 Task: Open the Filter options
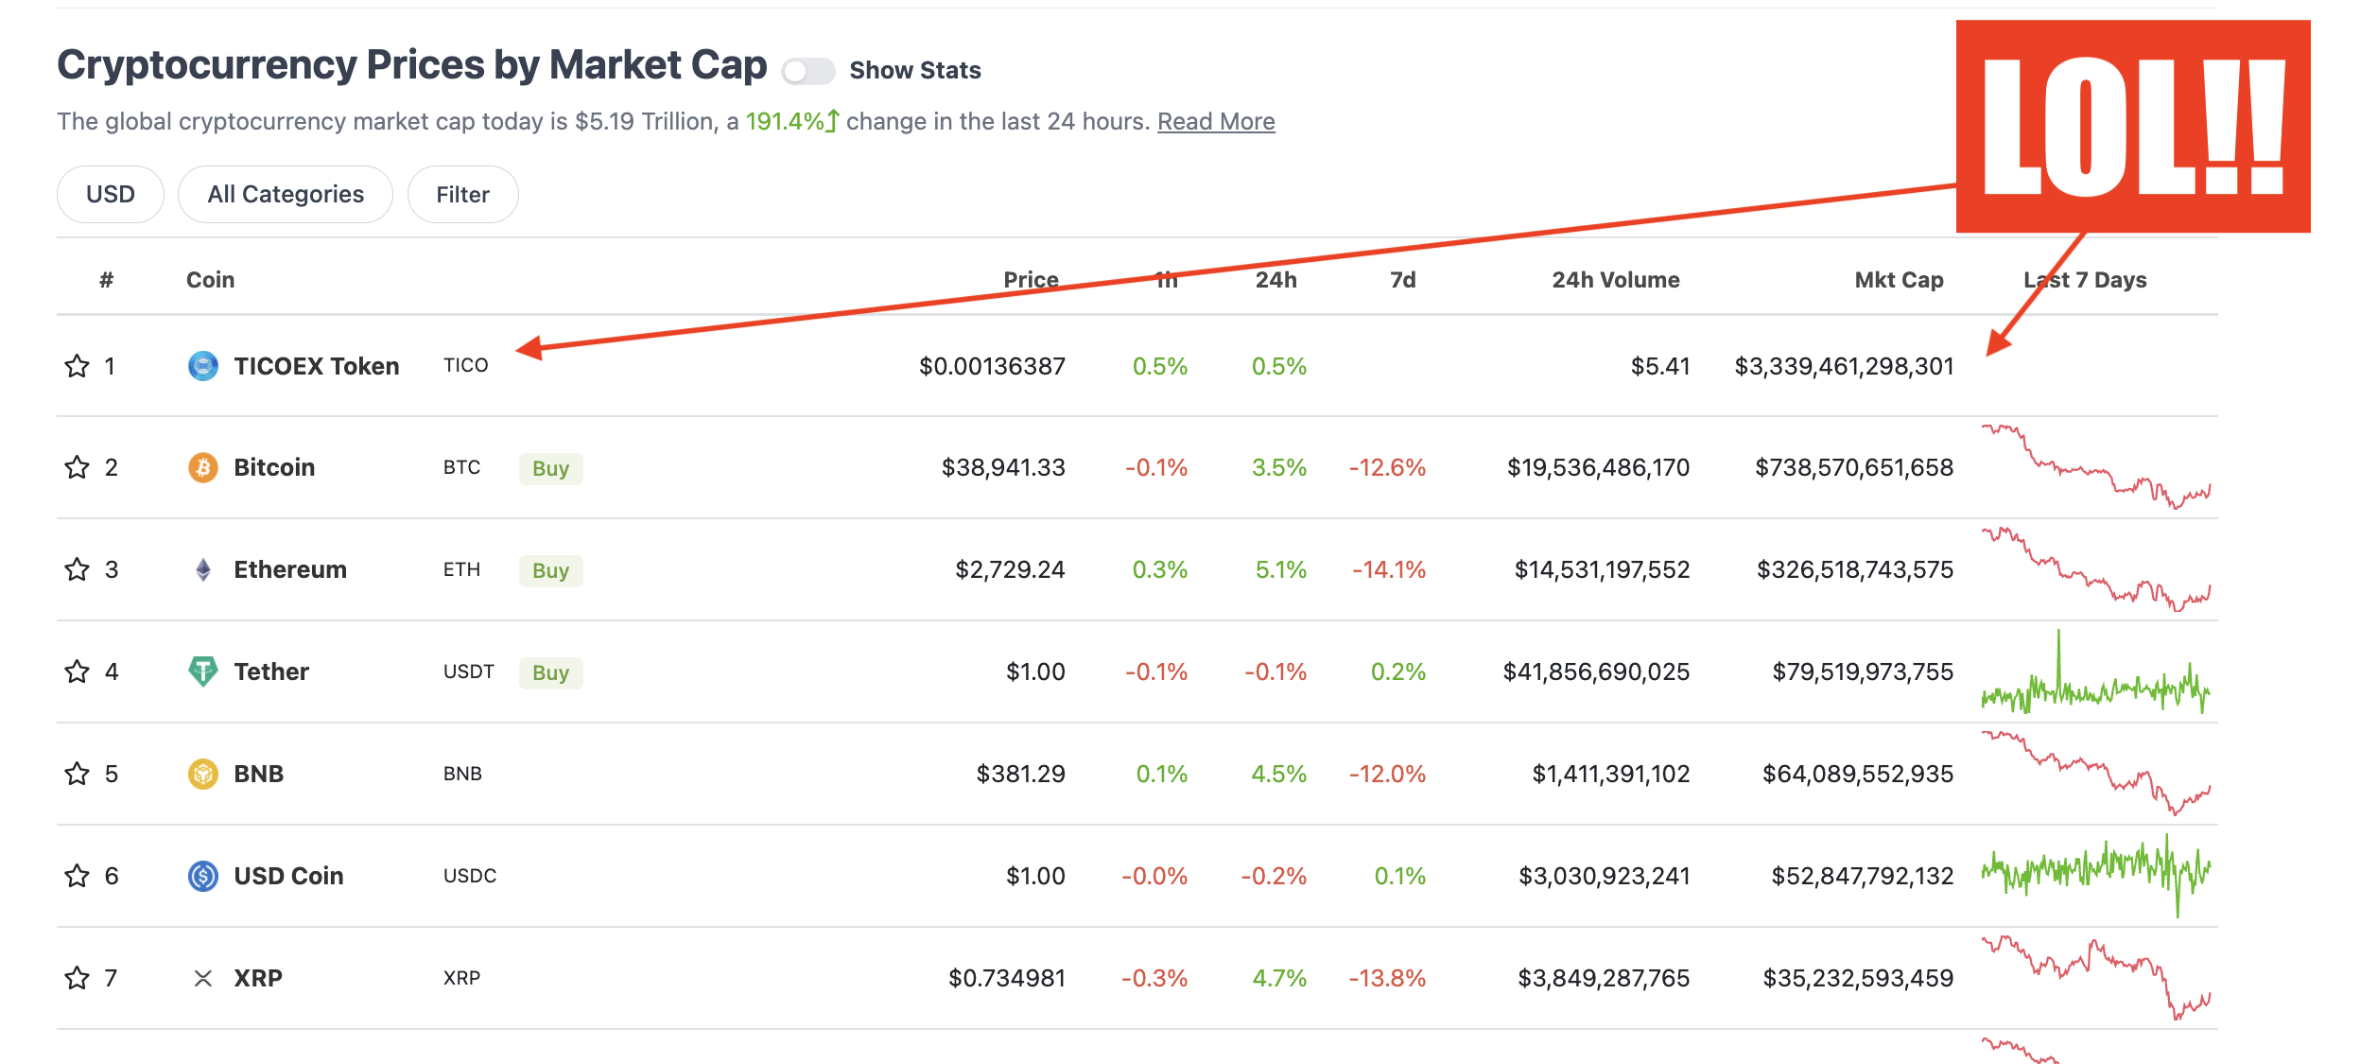[462, 194]
